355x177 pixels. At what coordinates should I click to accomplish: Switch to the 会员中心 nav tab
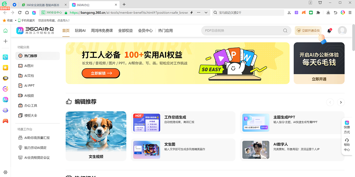pyautogui.click(x=145, y=31)
